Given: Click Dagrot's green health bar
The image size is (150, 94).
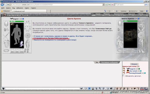Looking at the screenshot, I should pyautogui.click(x=17, y=21).
